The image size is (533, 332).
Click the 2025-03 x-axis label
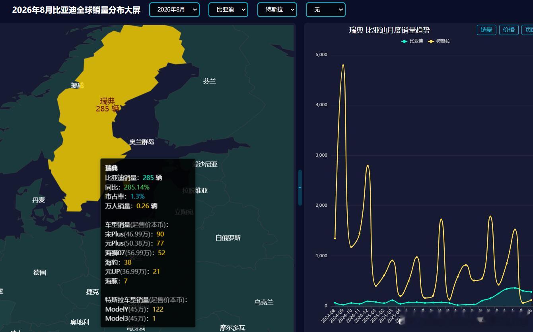click(x=385, y=316)
